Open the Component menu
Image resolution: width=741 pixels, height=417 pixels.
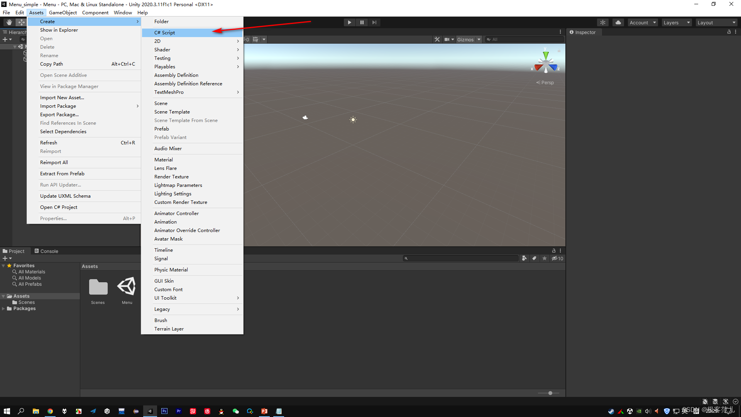(x=95, y=13)
